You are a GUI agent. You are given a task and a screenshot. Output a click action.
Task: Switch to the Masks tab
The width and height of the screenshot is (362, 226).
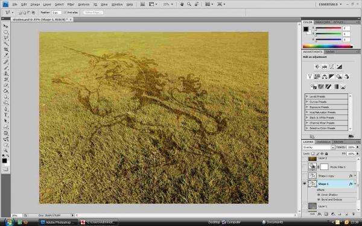(330, 52)
